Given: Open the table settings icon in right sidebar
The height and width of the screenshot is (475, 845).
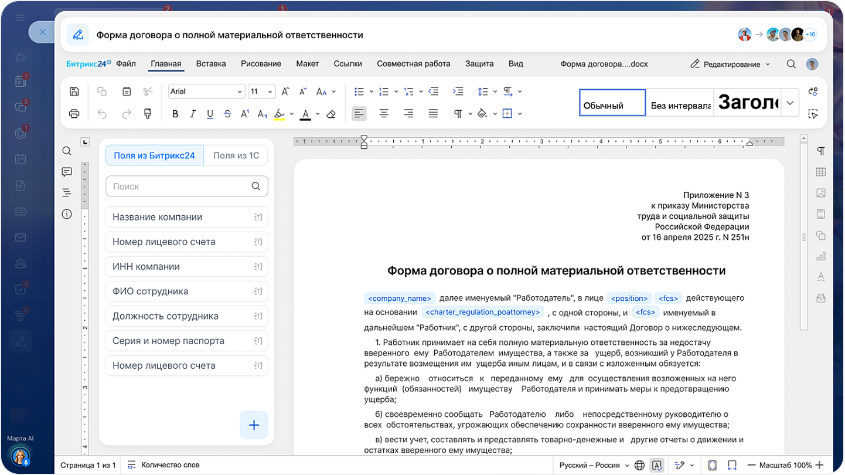Looking at the screenshot, I should pos(820,172).
